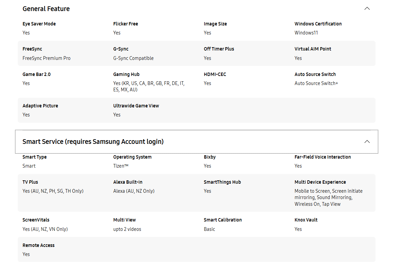Select the 'Virtual AIM Point' label
Viewport: 401px width, 269px height.
(x=313, y=49)
